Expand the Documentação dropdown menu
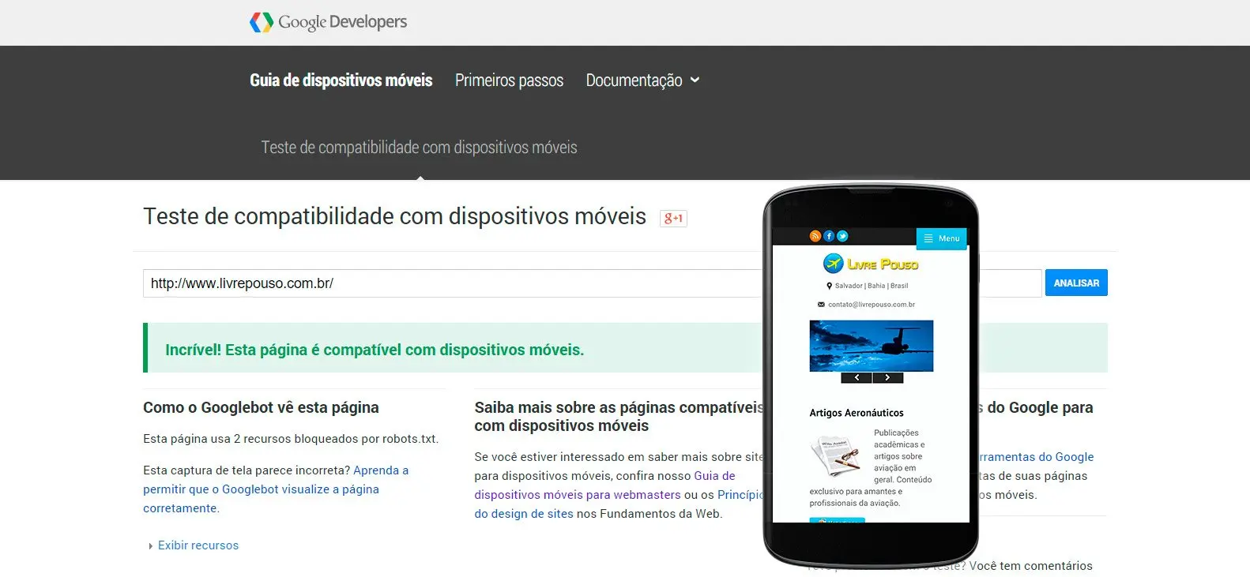This screenshot has height=577, width=1250. (x=642, y=81)
